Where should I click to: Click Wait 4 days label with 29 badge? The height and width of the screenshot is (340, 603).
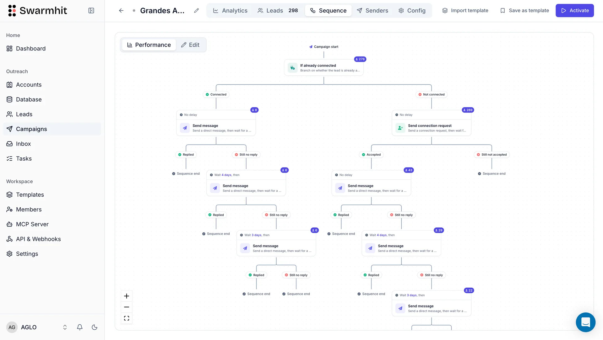[x=380, y=235]
